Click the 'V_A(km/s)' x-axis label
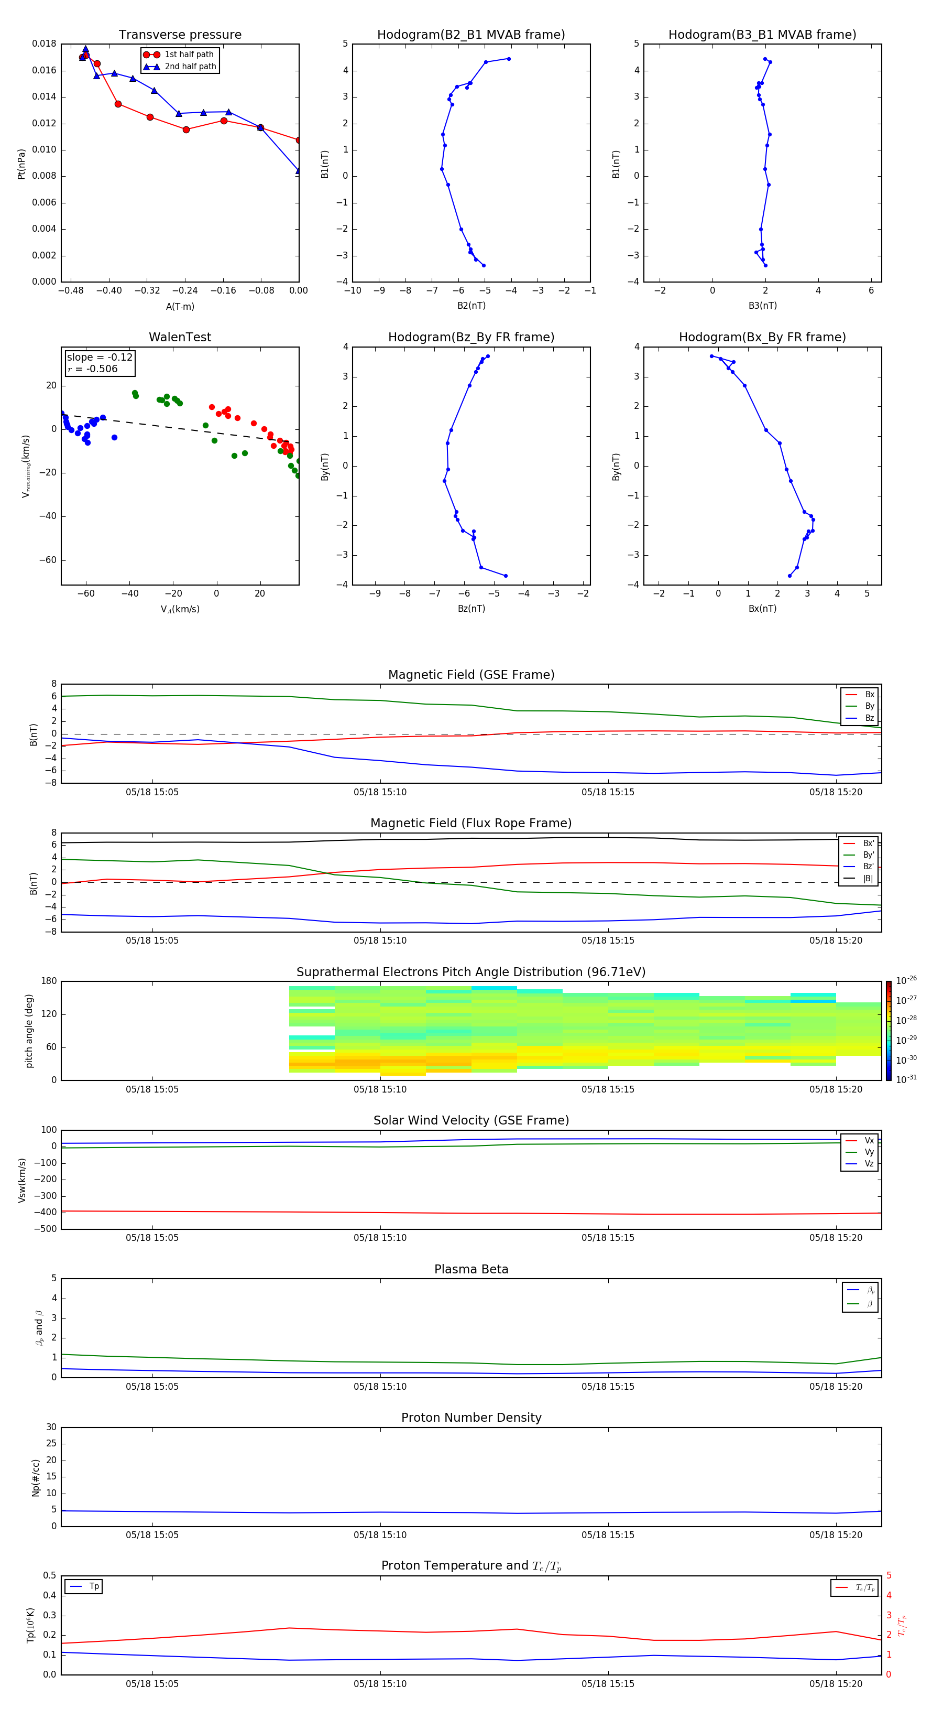The width and height of the screenshot is (943, 1730). point(180,609)
